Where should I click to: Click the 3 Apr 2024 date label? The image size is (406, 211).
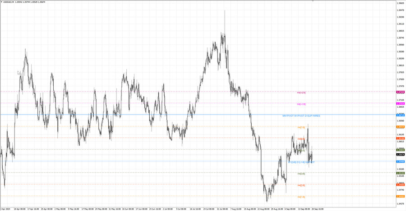[5, 209]
